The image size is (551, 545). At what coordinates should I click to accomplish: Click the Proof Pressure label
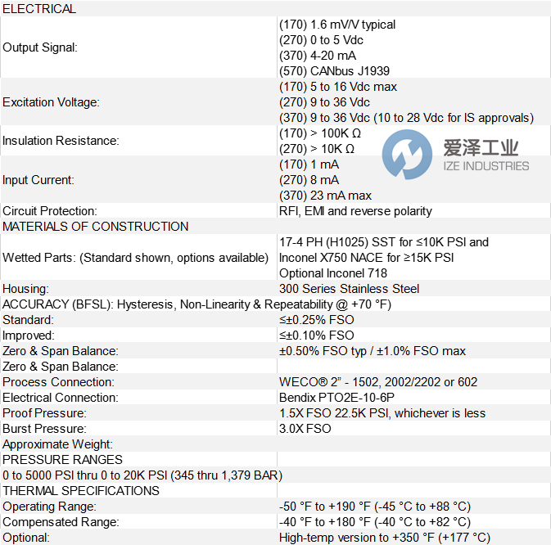click(46, 413)
